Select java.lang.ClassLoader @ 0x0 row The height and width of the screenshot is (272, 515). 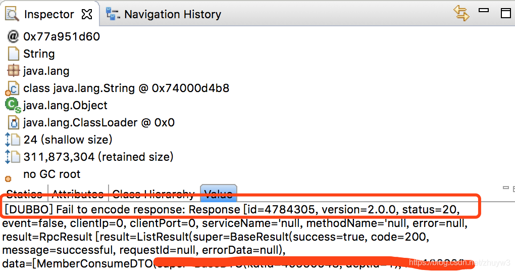click(x=99, y=123)
